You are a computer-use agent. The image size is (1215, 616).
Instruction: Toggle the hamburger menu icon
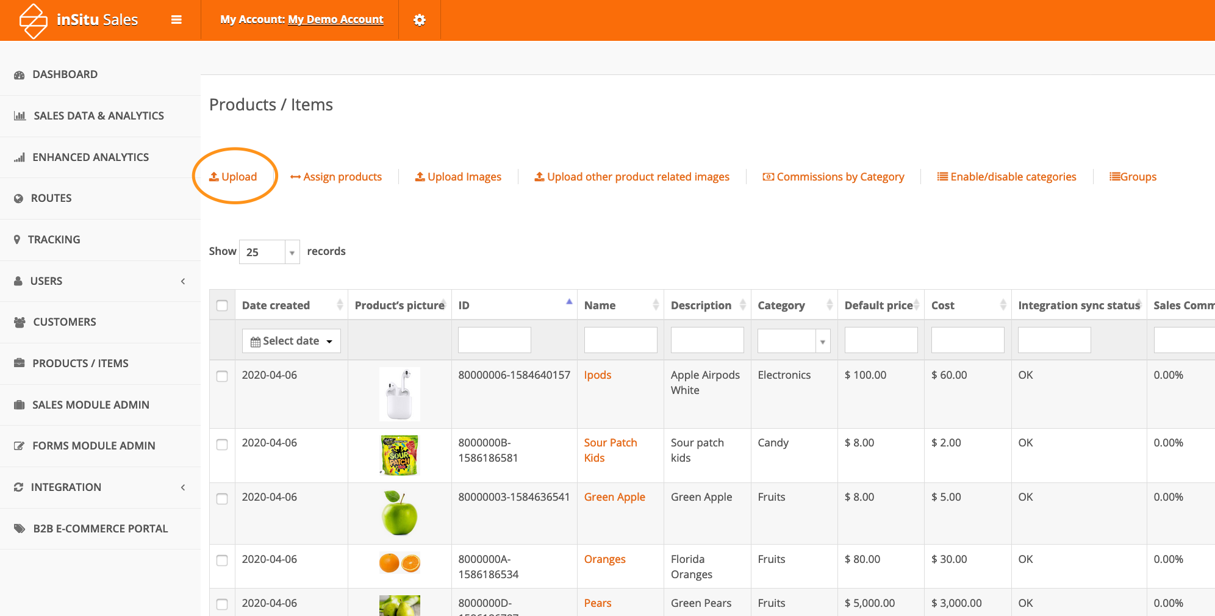pos(176,20)
